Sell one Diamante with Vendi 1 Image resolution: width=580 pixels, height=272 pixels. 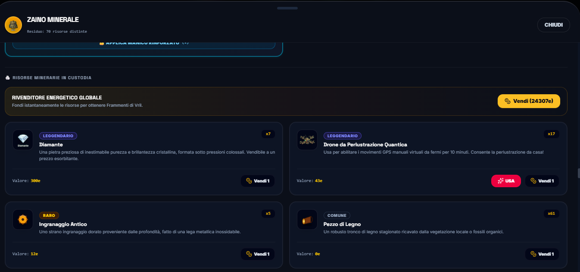[258, 181]
